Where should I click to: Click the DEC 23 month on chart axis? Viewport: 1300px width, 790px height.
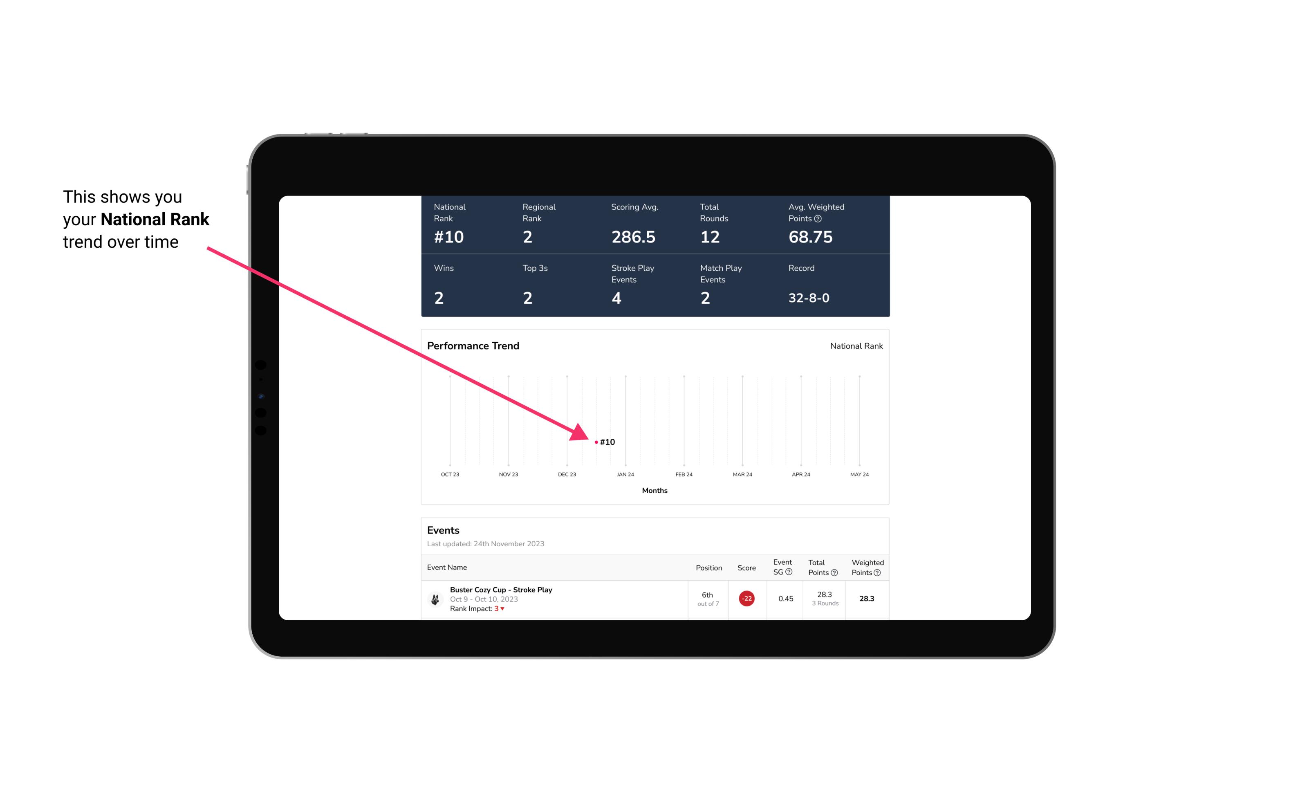[565, 474]
